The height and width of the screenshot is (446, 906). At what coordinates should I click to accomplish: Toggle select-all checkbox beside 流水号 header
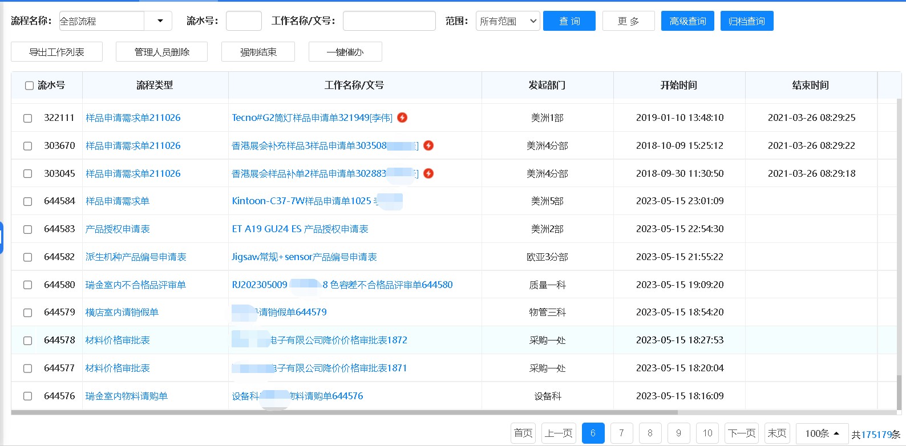pyautogui.click(x=29, y=86)
